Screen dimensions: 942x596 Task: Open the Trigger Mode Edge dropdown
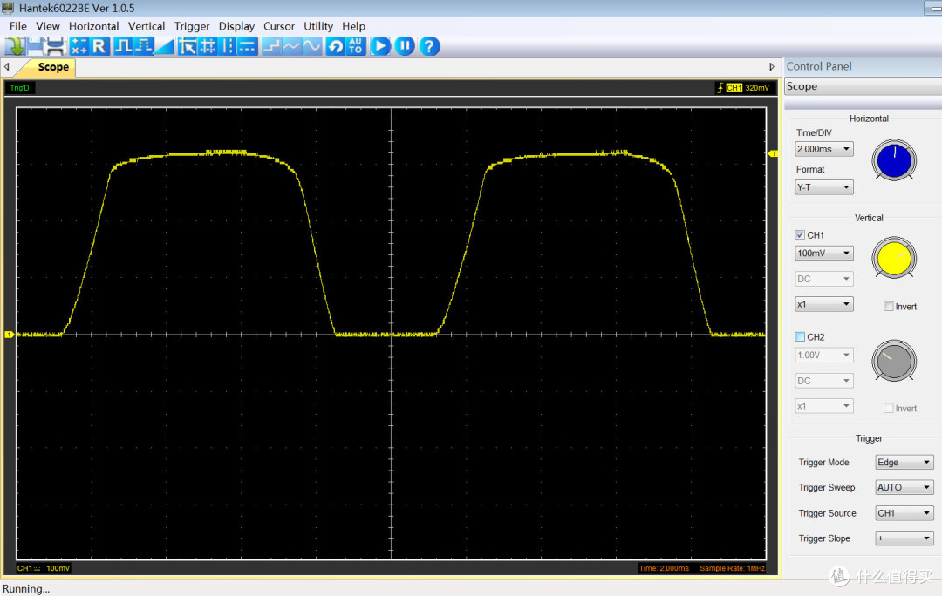pos(904,462)
